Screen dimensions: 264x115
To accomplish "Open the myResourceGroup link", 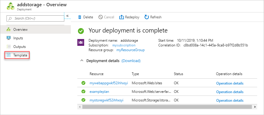I will tap(130, 50).
